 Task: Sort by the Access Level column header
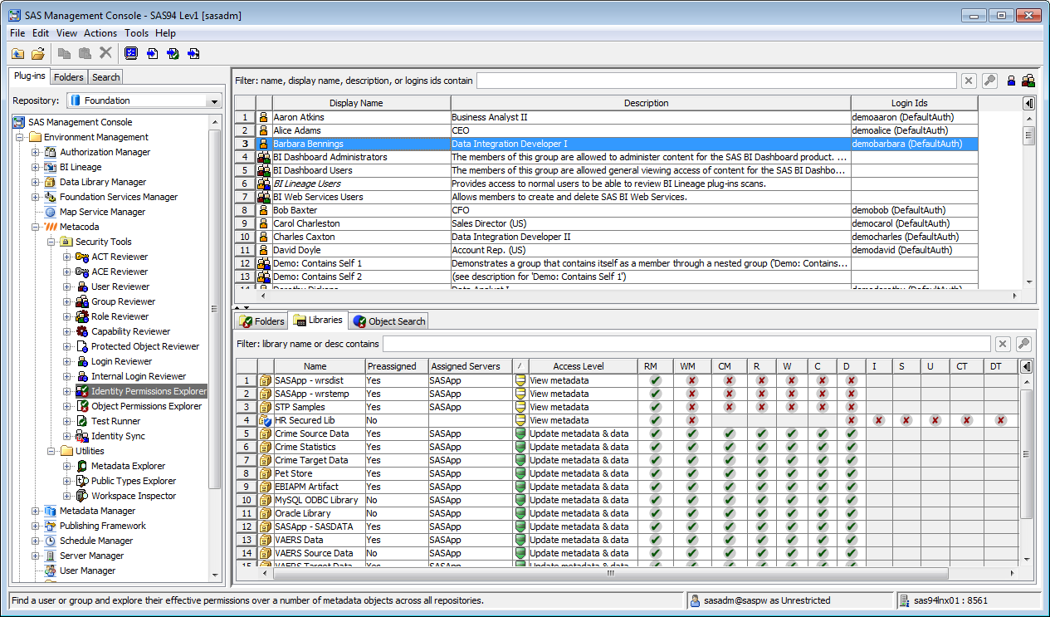click(582, 366)
